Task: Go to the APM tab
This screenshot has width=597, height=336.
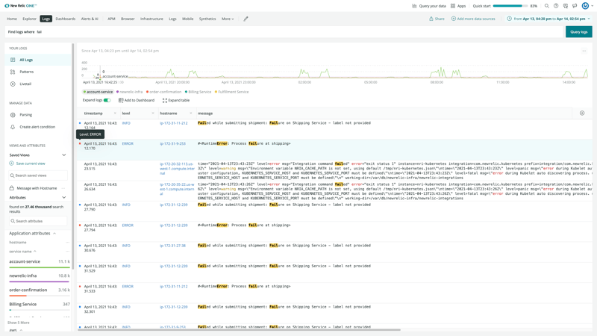Action: [x=111, y=19]
